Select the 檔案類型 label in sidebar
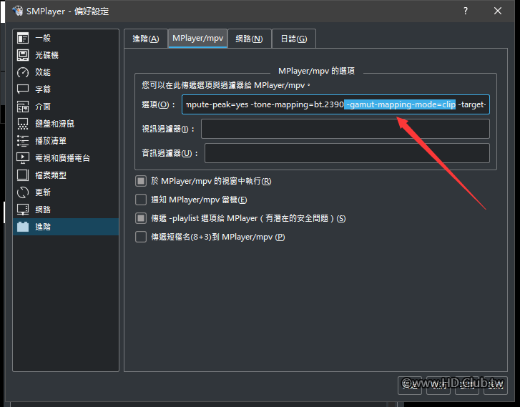The width and height of the screenshot is (520, 407). pyautogui.click(x=51, y=175)
